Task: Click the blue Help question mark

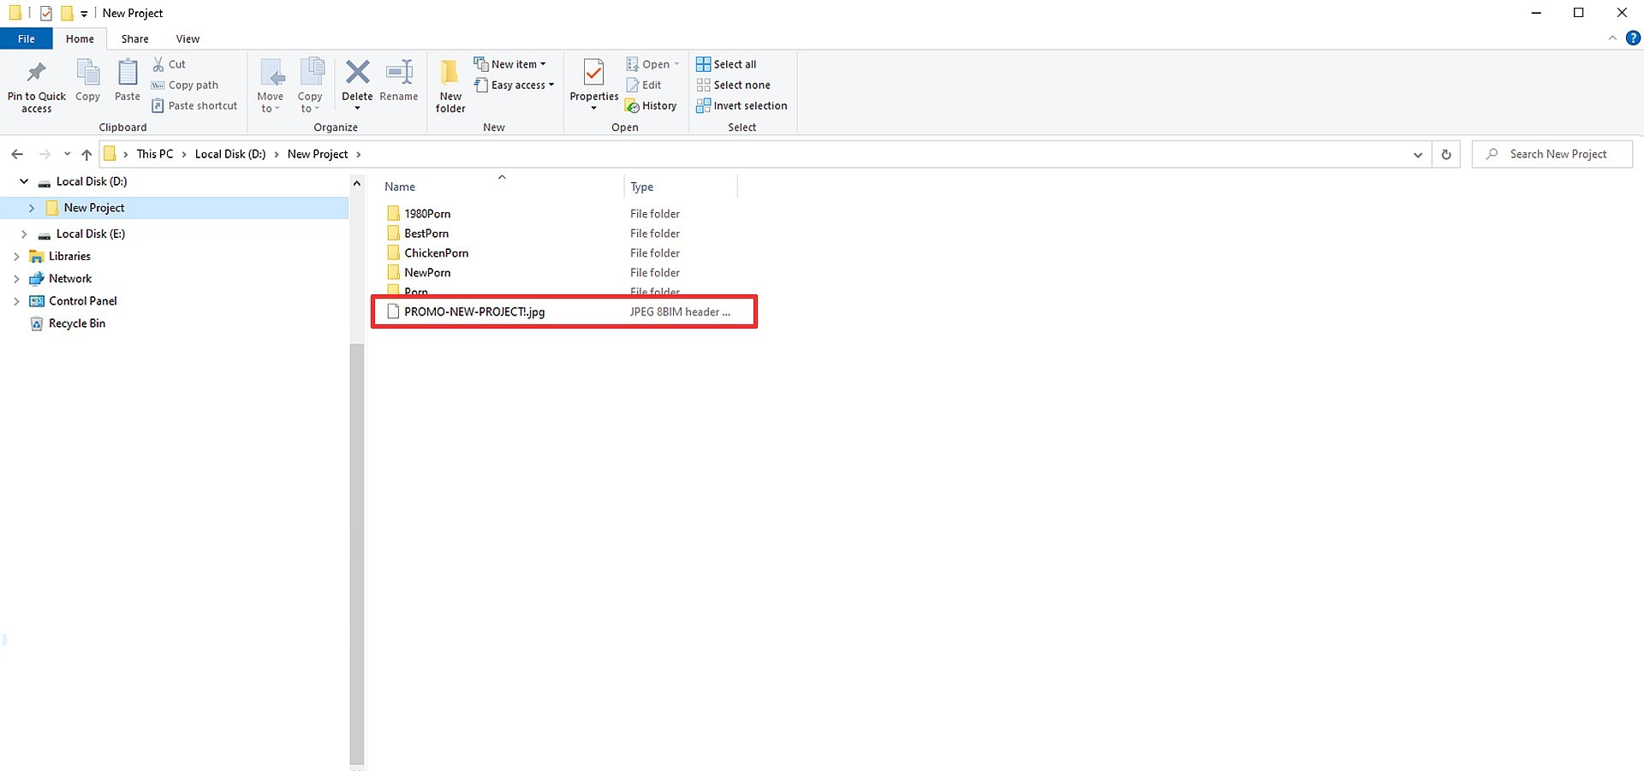Action: pos(1633,39)
